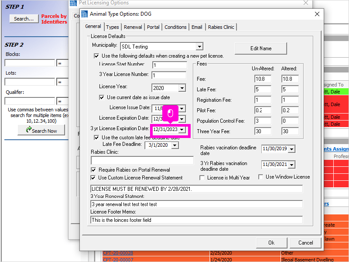Click the Un-Altered Late Fee field

(x=263, y=90)
